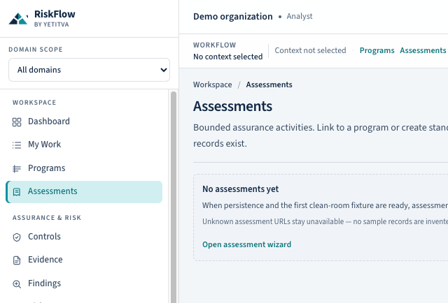Click Open assessment wizard link
This screenshot has height=303, width=448.
[x=246, y=244]
